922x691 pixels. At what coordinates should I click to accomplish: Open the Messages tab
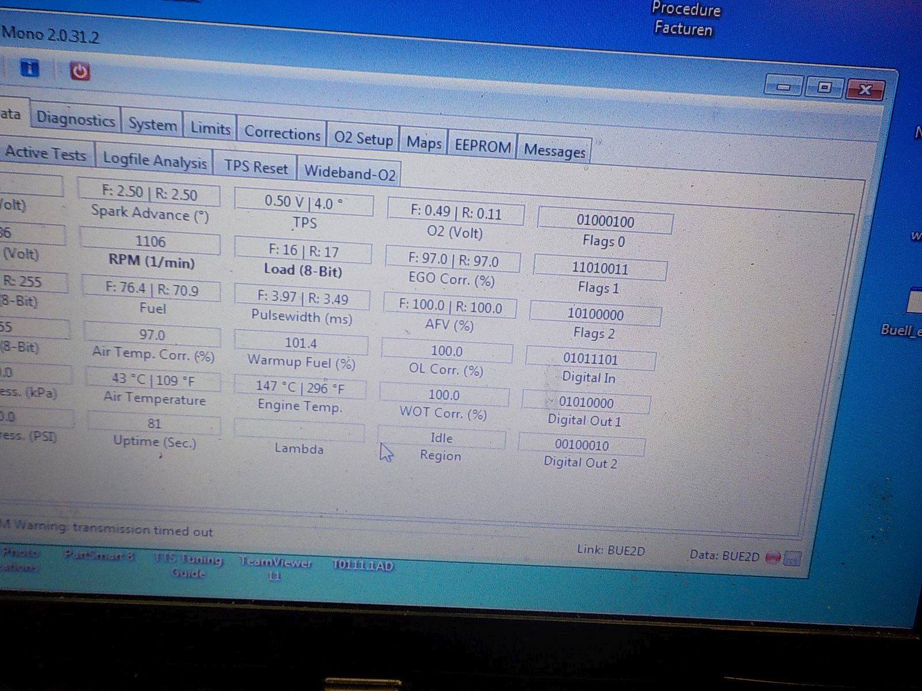tap(554, 151)
